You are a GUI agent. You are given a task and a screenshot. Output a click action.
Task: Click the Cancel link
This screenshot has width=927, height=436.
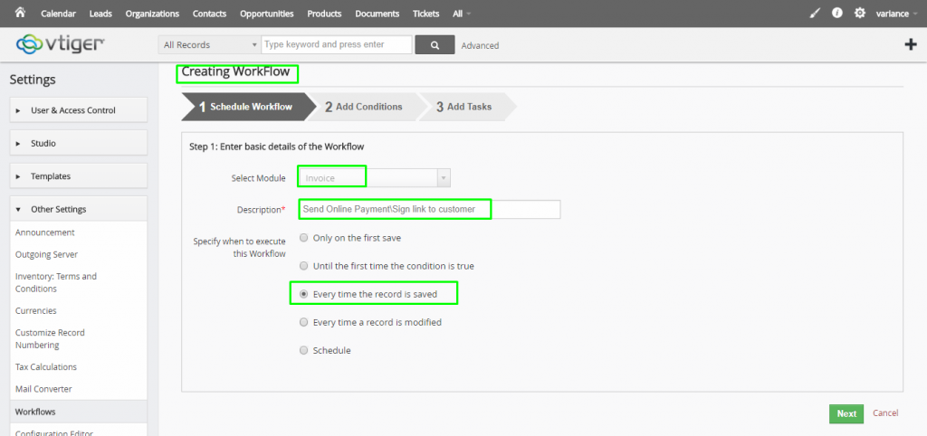click(885, 413)
